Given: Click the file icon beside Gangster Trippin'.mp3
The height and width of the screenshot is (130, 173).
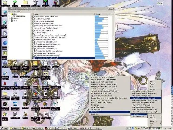Looking at the screenshot, I should (33, 17).
